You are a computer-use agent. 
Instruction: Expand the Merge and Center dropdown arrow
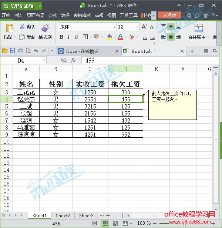pyautogui.click(x=208, y=37)
